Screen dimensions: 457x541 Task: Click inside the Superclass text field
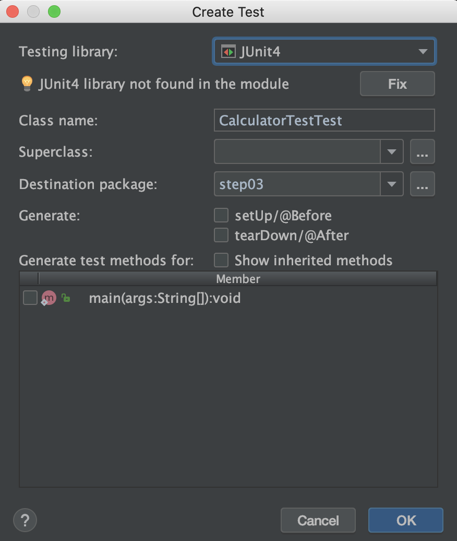tap(297, 151)
